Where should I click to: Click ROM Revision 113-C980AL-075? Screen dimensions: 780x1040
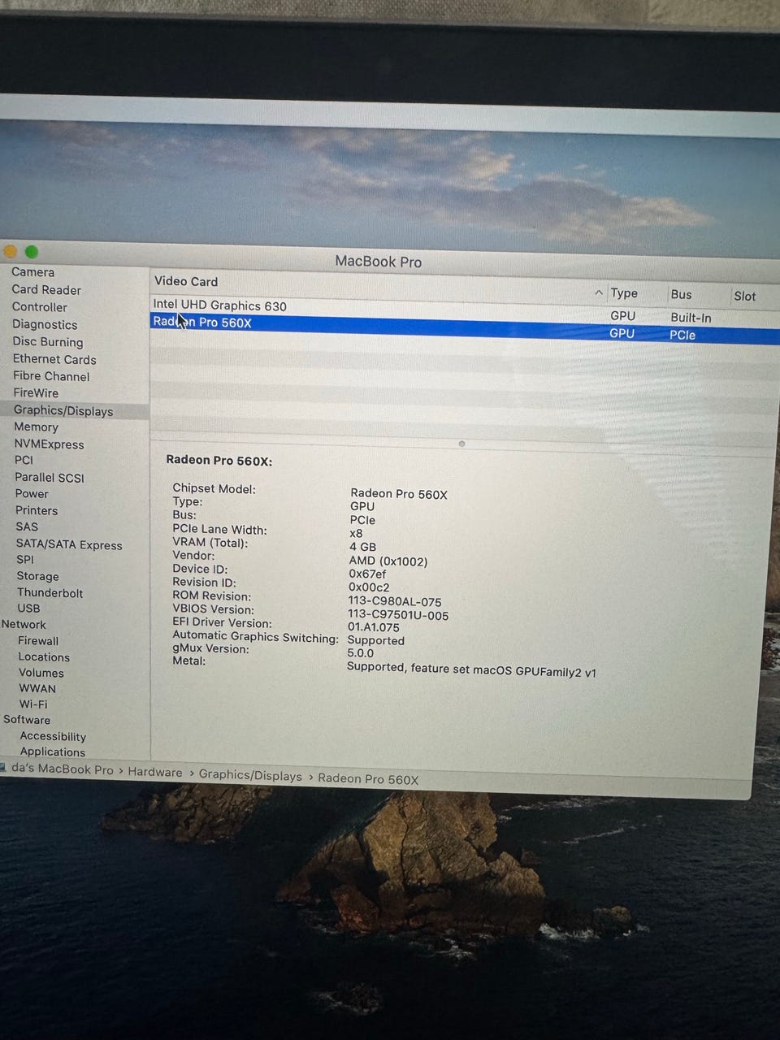pos(395,602)
